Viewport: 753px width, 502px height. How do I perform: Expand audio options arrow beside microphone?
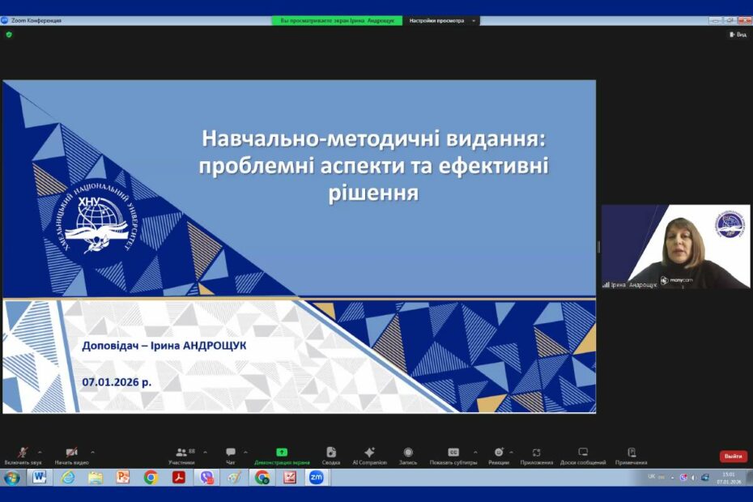coord(40,452)
